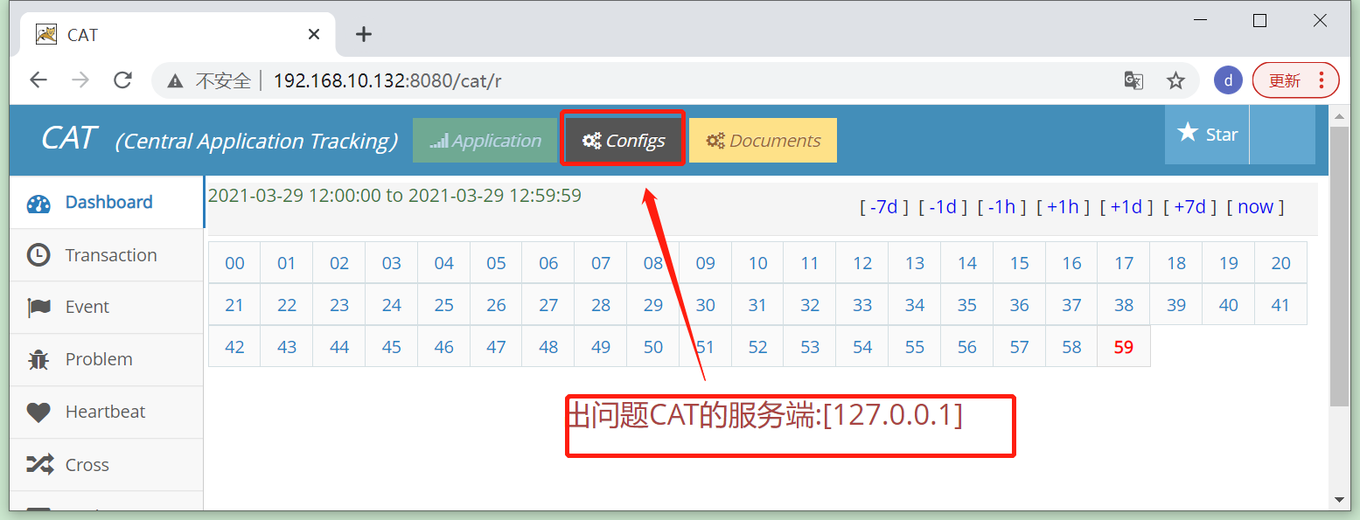Click the 不安全 site security indicator
Image resolution: width=1360 pixels, height=520 pixels.
pos(210,80)
